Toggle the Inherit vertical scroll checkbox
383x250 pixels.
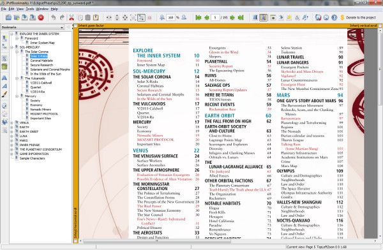pos(380,26)
